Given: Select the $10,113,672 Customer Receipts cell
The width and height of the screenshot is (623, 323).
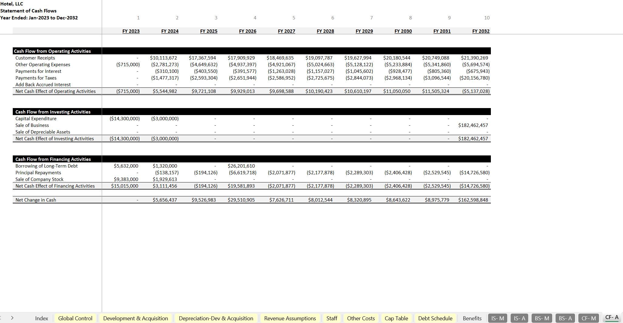Looking at the screenshot, I should tap(163, 58).
